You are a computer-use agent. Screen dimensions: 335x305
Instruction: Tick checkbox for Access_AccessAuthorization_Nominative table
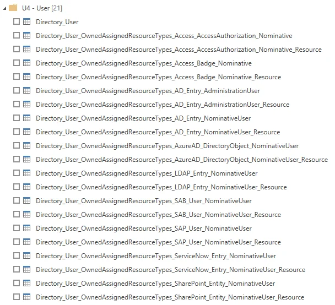(17, 36)
